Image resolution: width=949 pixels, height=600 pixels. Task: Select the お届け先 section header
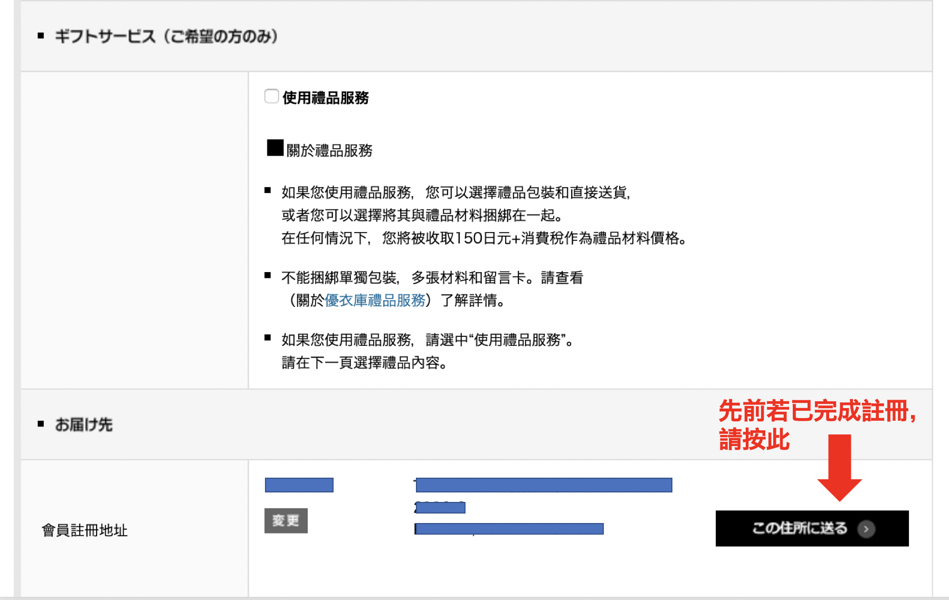83,424
